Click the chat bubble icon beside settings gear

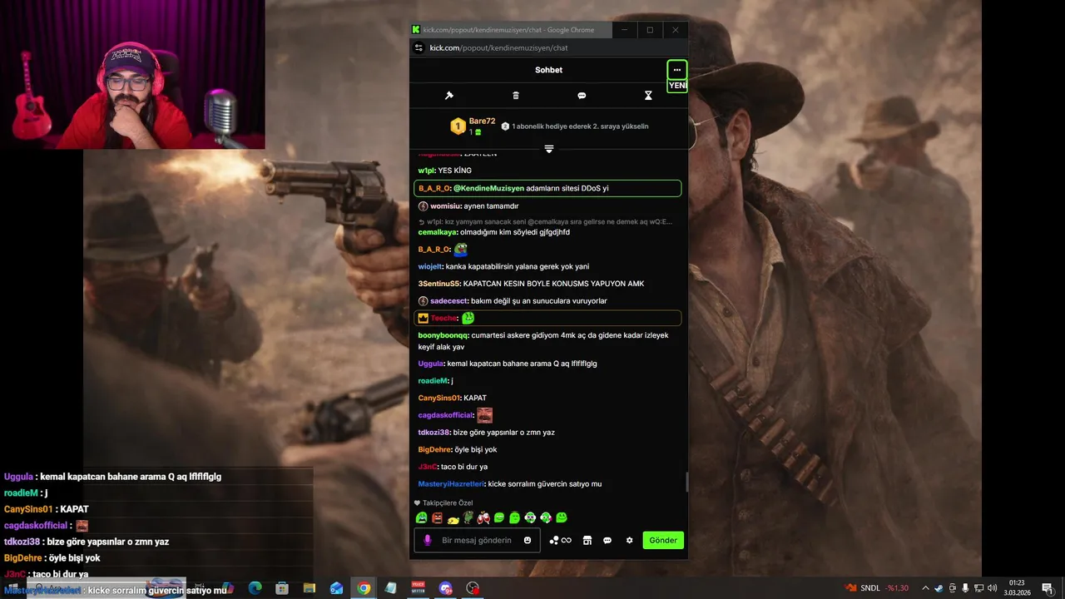pyautogui.click(x=607, y=540)
